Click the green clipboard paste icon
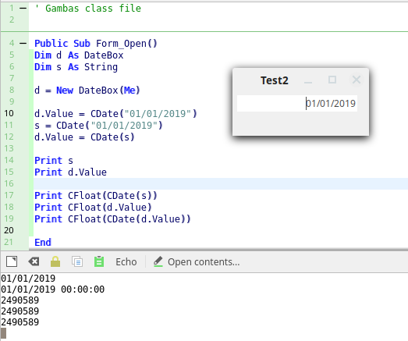The height and width of the screenshot is (341, 408). (x=99, y=261)
